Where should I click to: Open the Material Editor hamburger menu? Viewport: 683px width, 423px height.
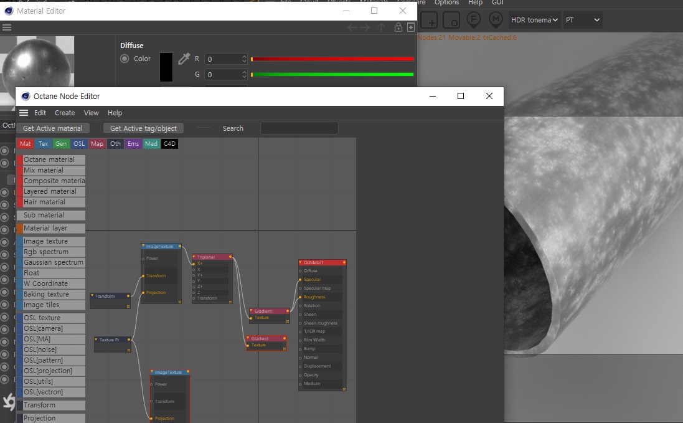pyautogui.click(x=7, y=27)
